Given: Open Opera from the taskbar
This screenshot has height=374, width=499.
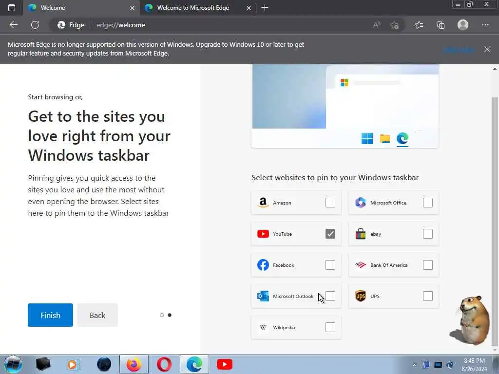Looking at the screenshot, I should pyautogui.click(x=164, y=364).
